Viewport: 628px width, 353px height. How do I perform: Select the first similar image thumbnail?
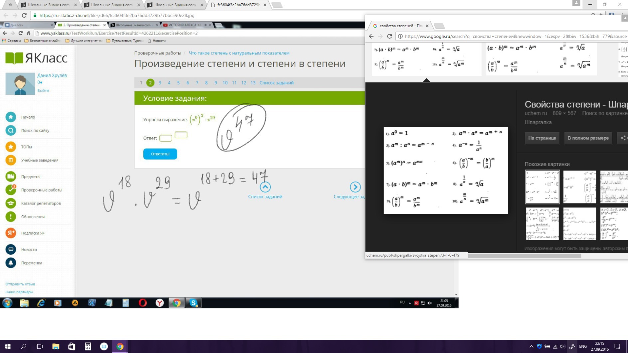coord(542,187)
